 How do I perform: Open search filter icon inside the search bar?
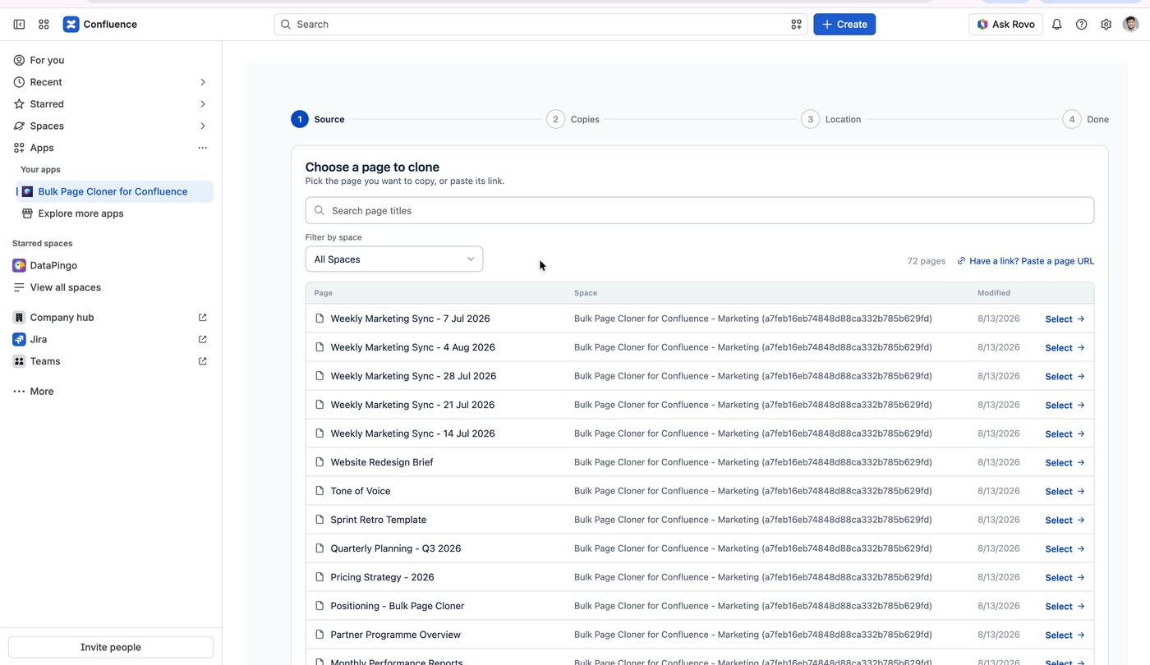click(796, 25)
